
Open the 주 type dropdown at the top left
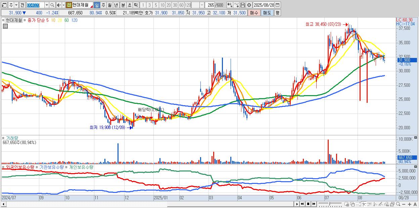click(16, 5)
